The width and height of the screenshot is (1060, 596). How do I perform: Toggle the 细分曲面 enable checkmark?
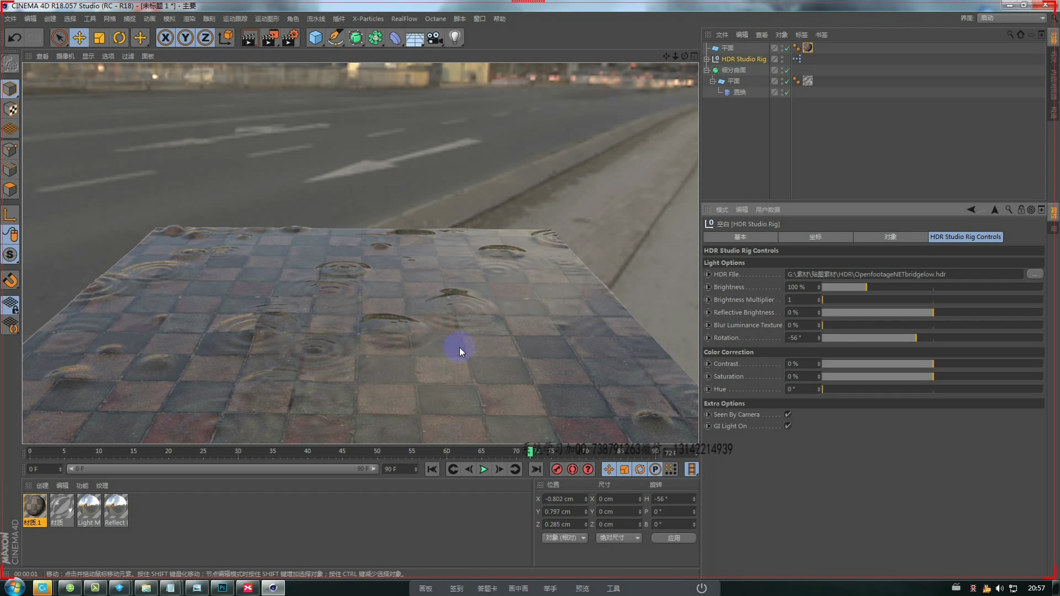(787, 70)
